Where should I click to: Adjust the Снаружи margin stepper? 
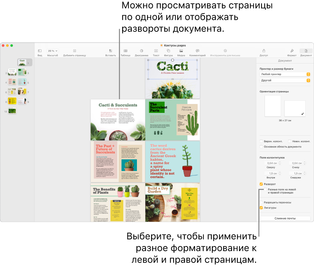point(305,173)
